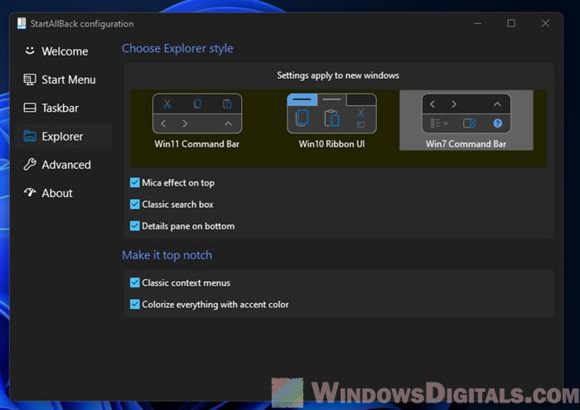Uncheck Details pane on bottom
The width and height of the screenshot is (580, 410).
tap(134, 226)
